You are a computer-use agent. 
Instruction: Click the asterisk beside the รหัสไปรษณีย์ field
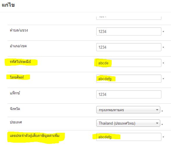pos(163,63)
